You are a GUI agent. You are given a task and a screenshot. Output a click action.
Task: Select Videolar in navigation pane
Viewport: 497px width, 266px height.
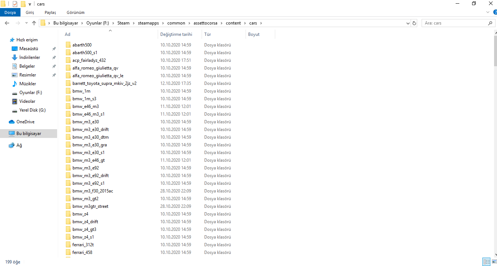tap(27, 101)
